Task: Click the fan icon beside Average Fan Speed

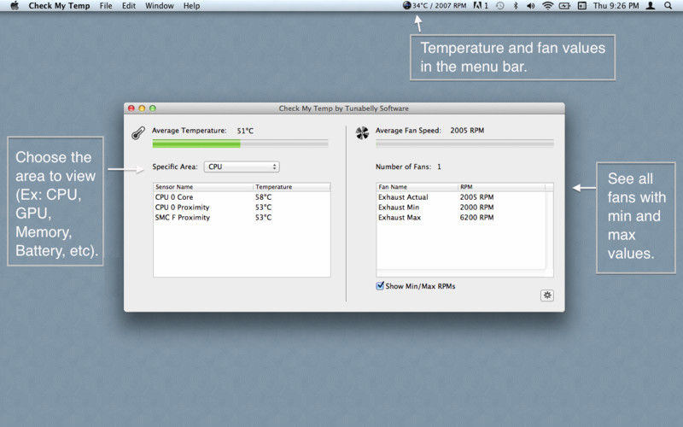Action: (x=361, y=132)
